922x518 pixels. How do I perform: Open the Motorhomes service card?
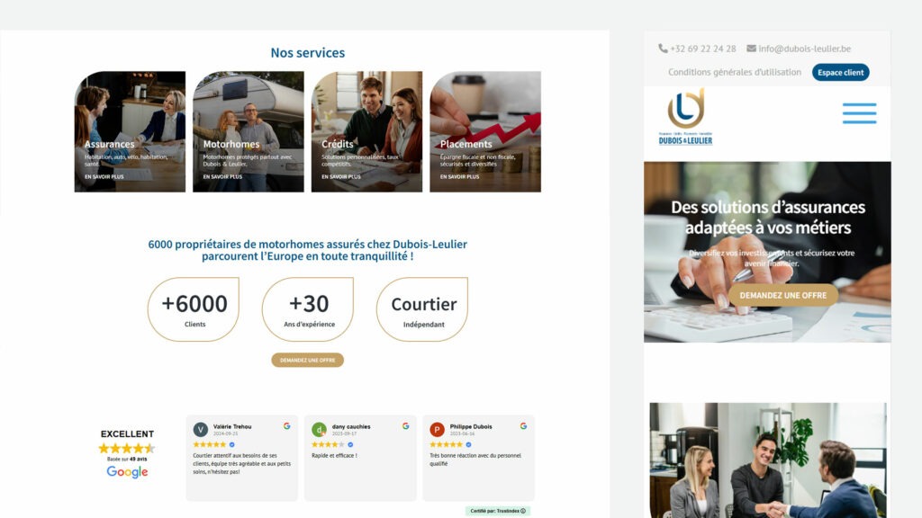point(249,131)
